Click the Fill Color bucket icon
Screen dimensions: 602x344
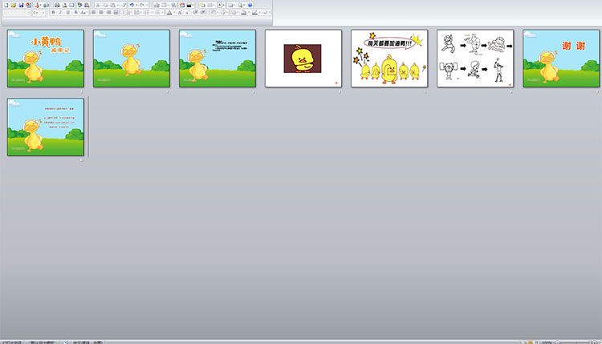pos(243,12)
